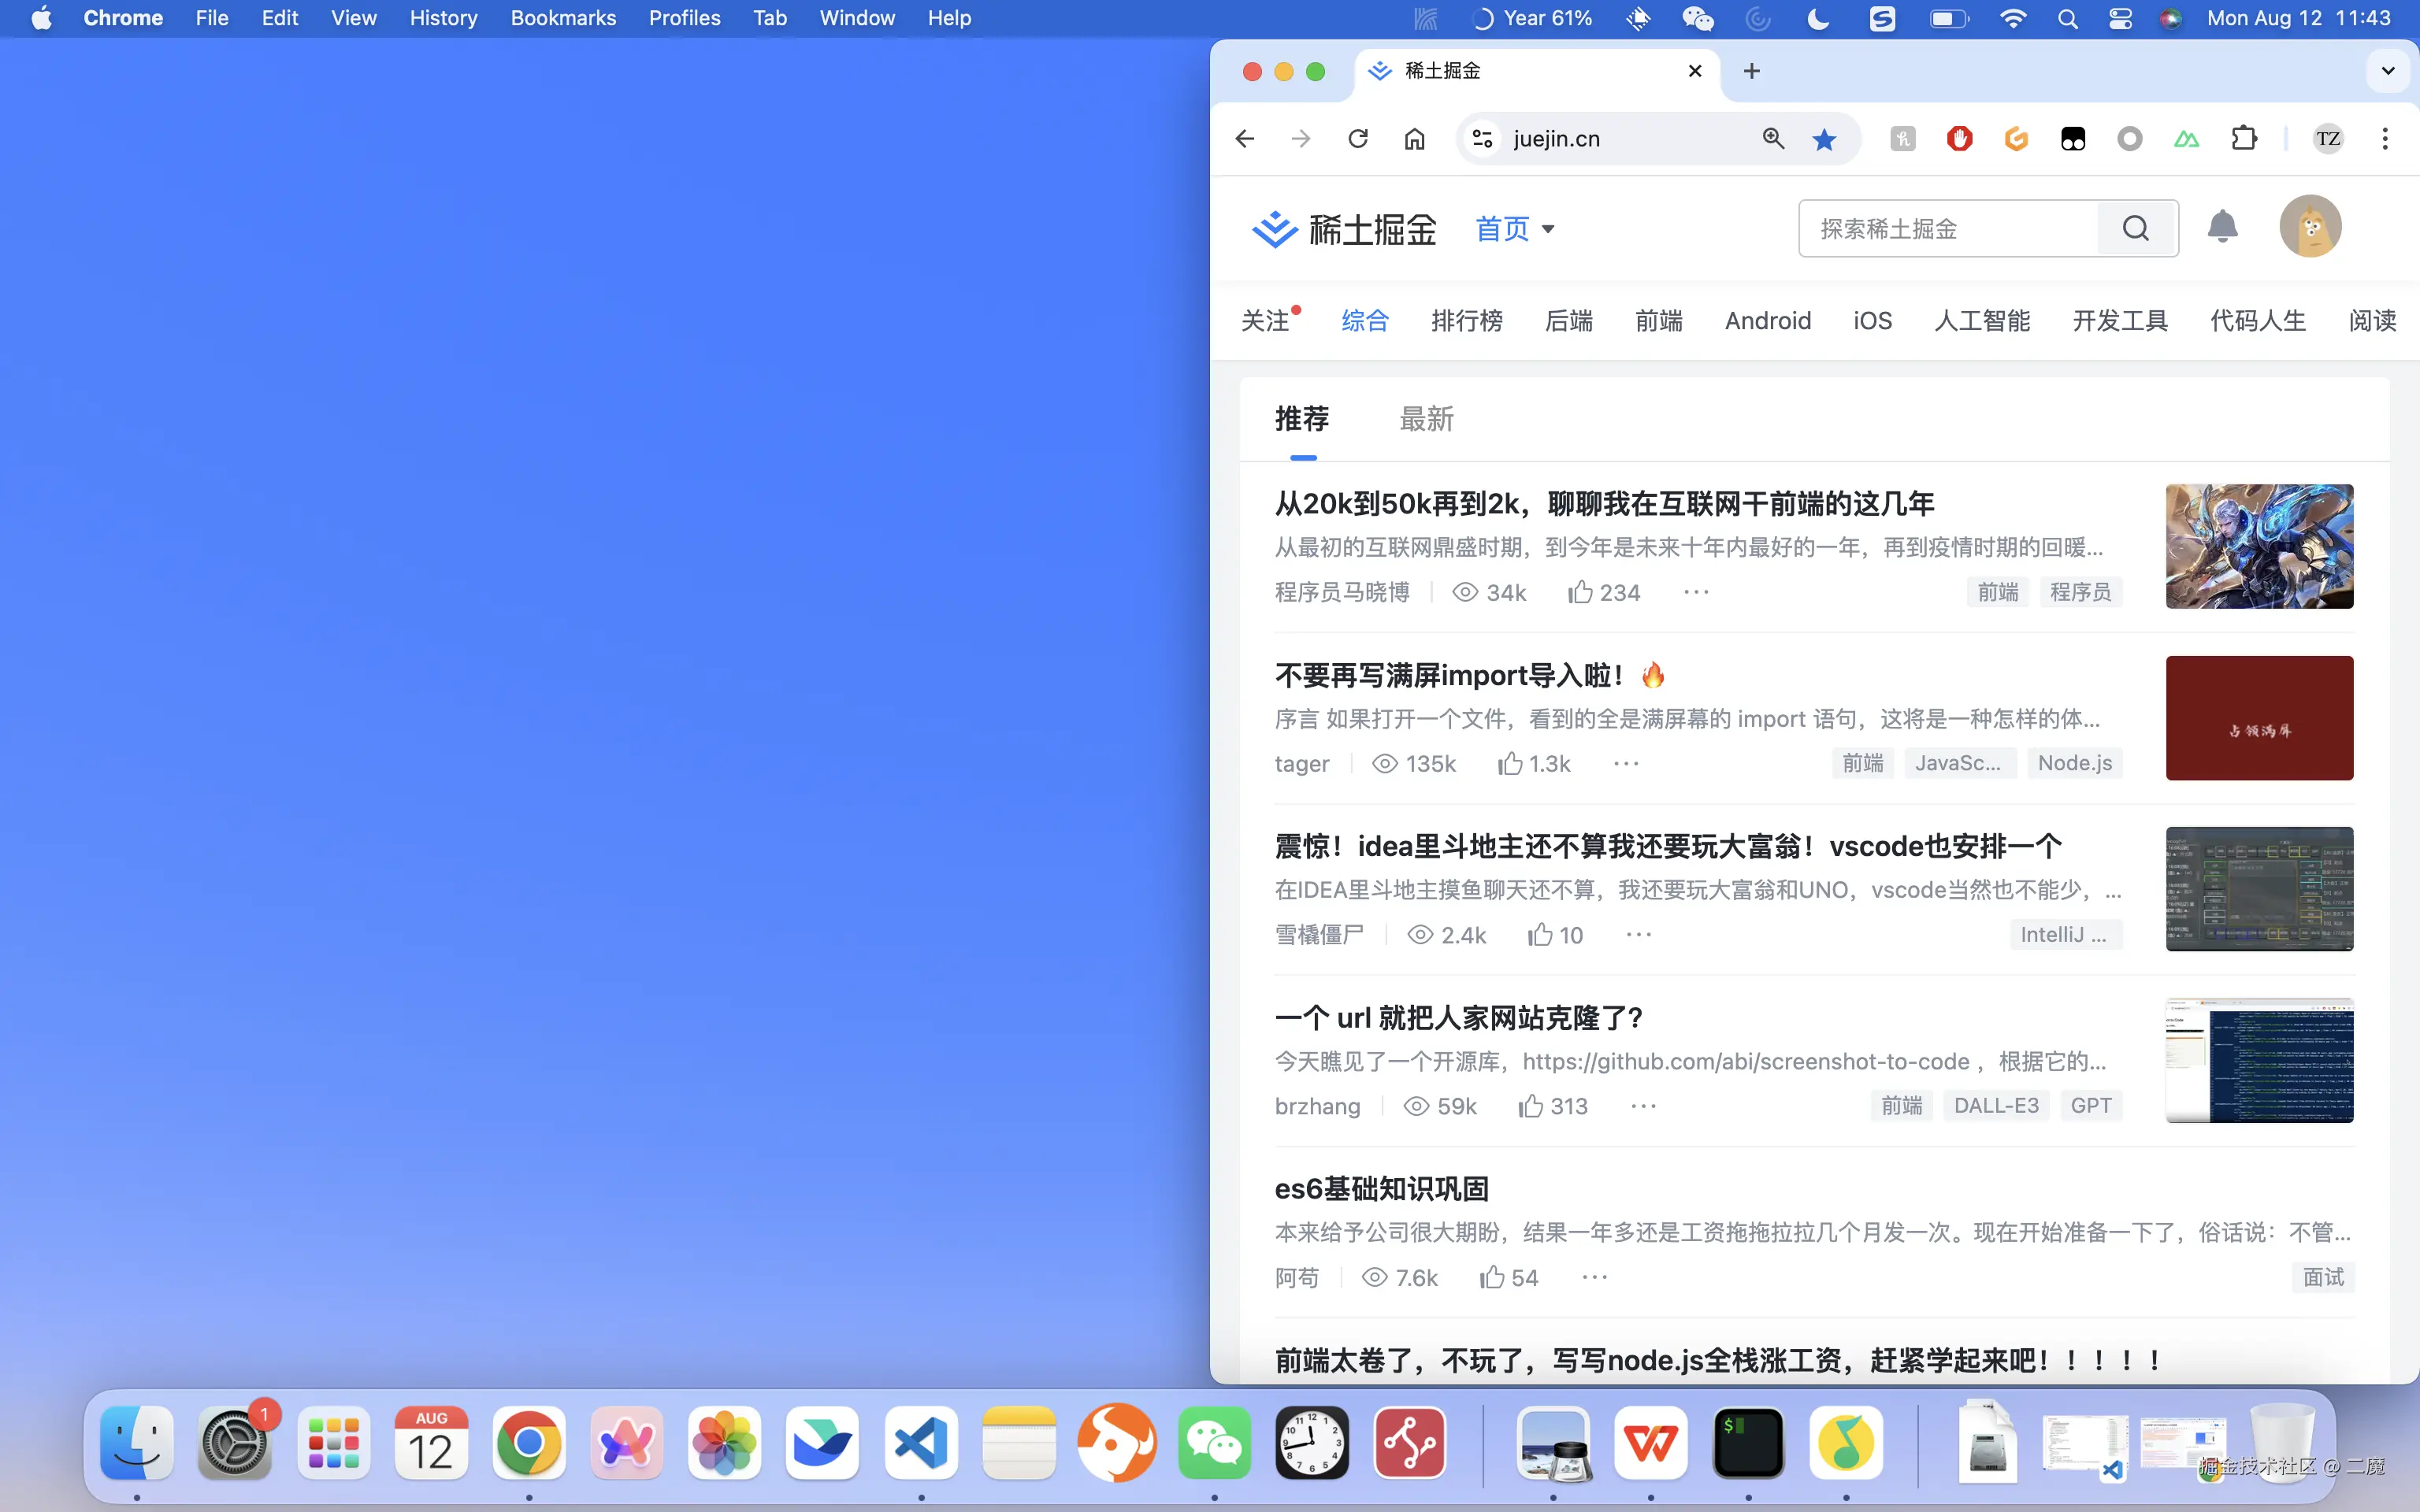Open Juejin notification bell
The image size is (2420, 1512).
2223,227
